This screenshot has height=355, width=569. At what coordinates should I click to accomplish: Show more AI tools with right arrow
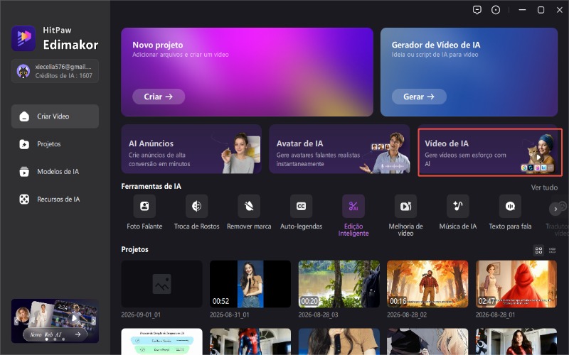(x=555, y=209)
